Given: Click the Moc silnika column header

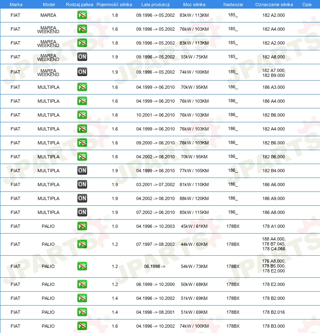Looking at the screenshot, I should click(x=194, y=4).
